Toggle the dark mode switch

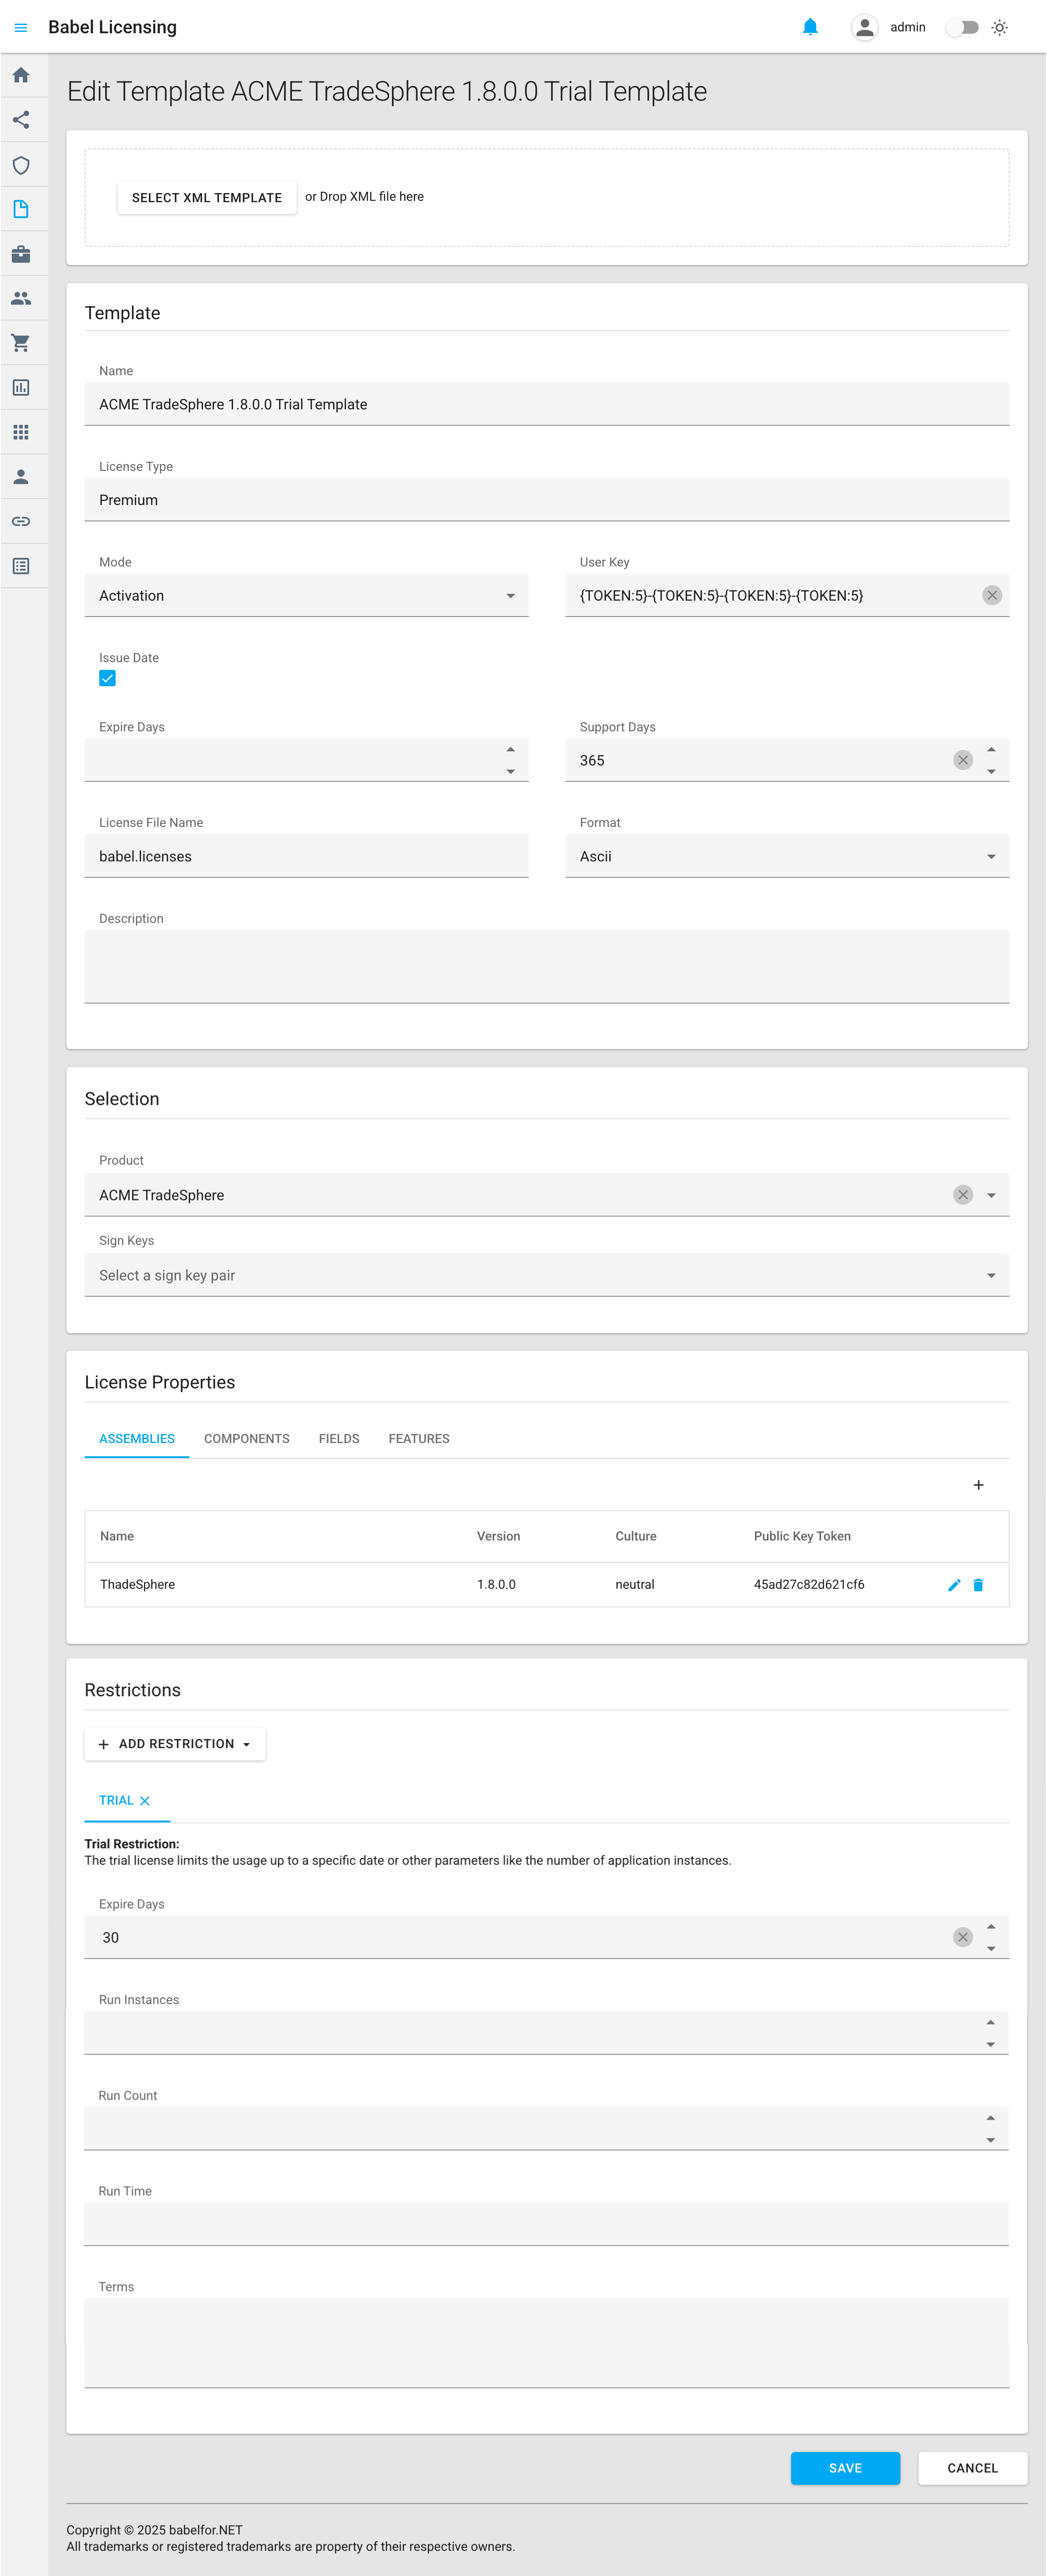tap(962, 27)
